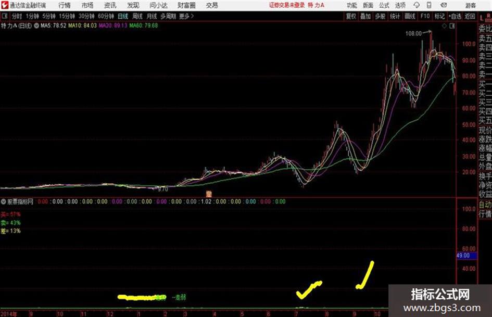Switch to 60分钟 period tab
The width and height of the screenshot is (492, 317).
pos(106,16)
